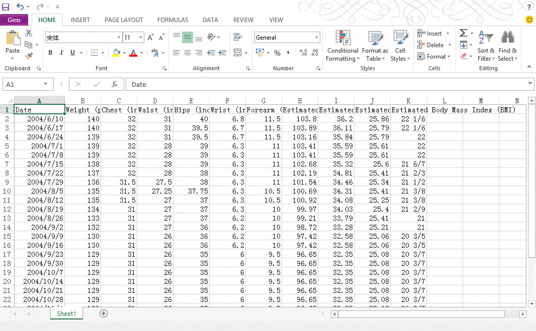Click the Increase Decimal icon

[x=303, y=53]
